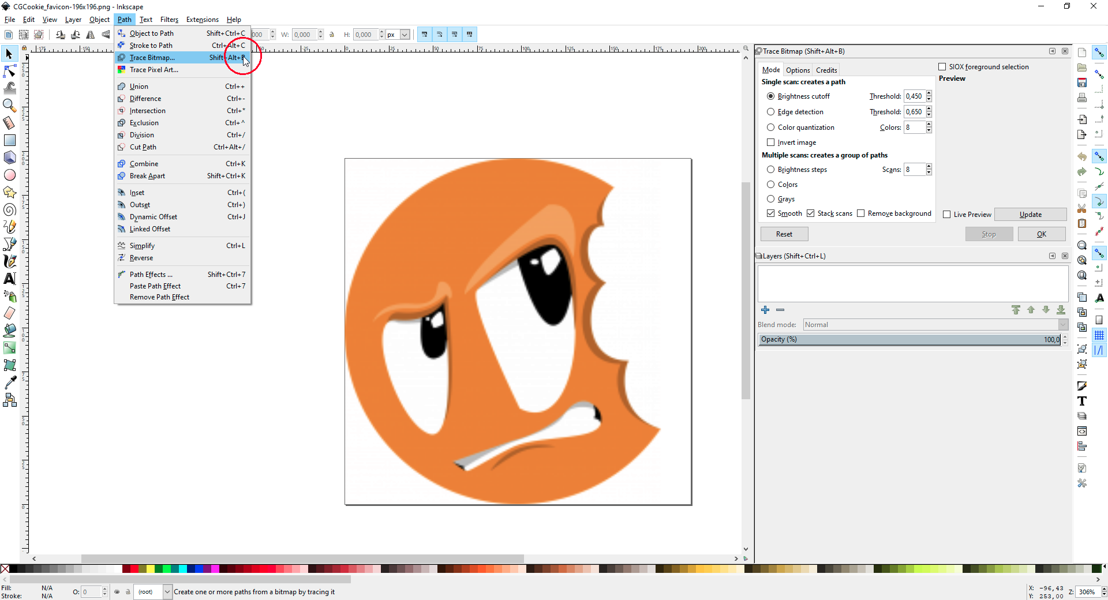Select the Edge detection radio button
This screenshot has width=1108, height=600.
click(770, 112)
